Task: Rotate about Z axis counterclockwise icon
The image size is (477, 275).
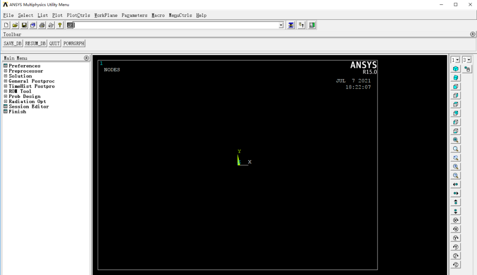Action: [456, 264]
